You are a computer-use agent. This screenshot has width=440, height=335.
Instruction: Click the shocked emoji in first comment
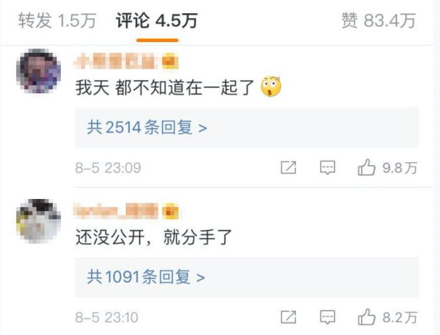coord(271,86)
